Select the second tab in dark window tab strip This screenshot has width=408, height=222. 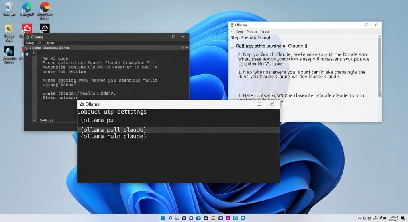point(56,48)
